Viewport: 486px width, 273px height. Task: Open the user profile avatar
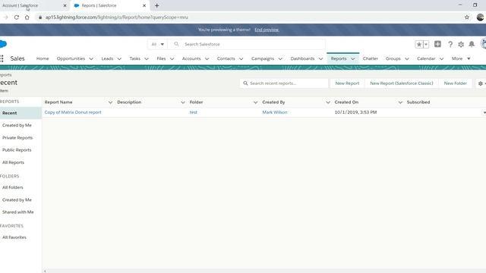[484, 44]
